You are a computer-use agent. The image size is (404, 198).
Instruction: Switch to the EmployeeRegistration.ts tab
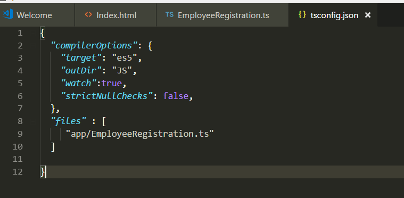click(x=222, y=15)
